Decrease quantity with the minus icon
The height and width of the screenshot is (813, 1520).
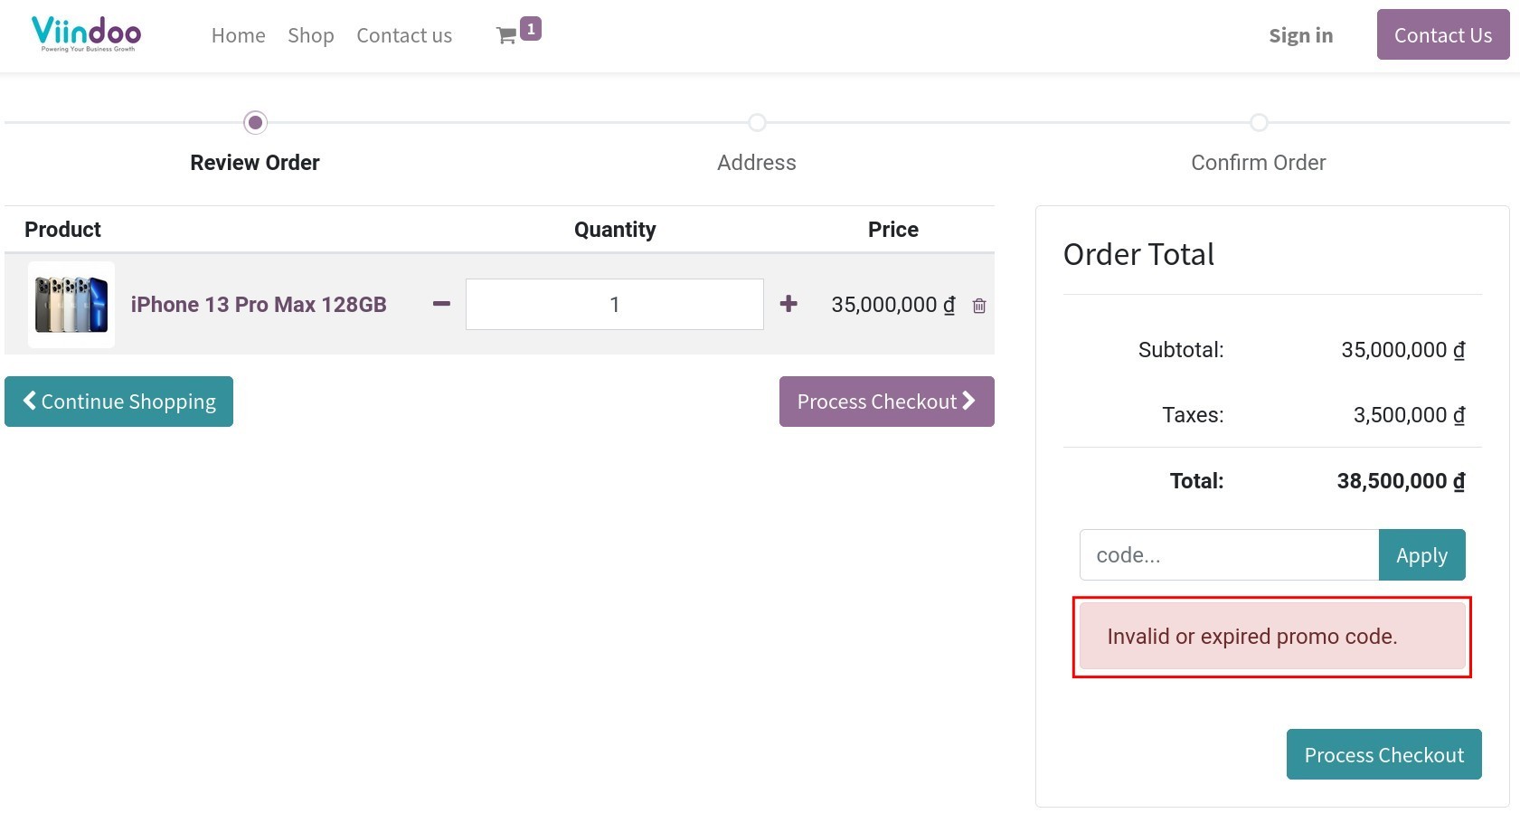(440, 305)
